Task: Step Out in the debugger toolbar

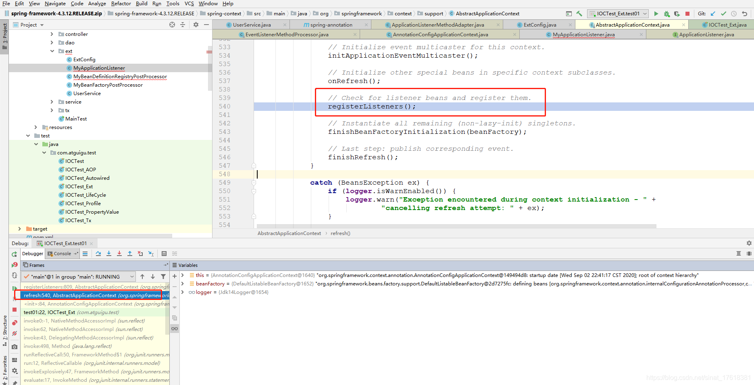Action: [130, 254]
